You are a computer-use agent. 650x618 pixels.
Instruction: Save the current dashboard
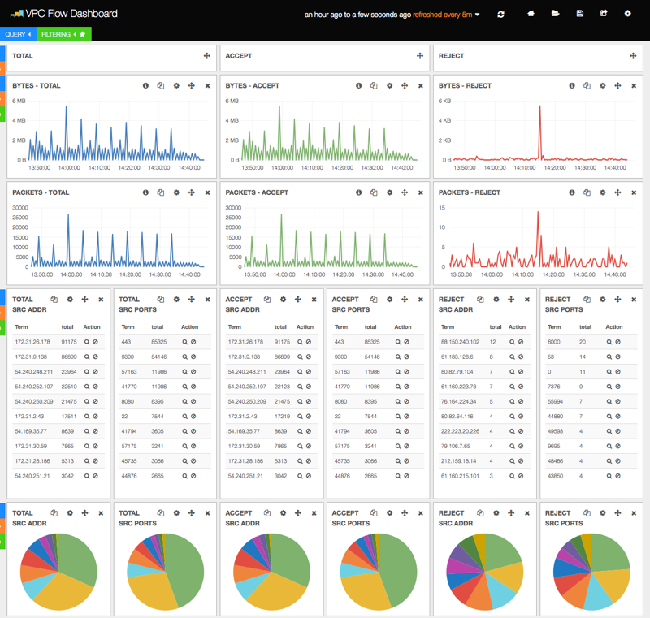[579, 13]
